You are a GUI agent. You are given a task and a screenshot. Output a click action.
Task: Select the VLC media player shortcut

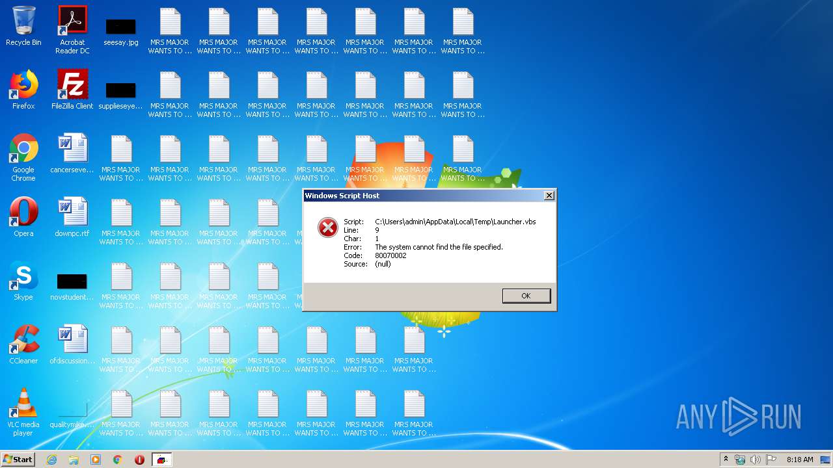(x=23, y=413)
